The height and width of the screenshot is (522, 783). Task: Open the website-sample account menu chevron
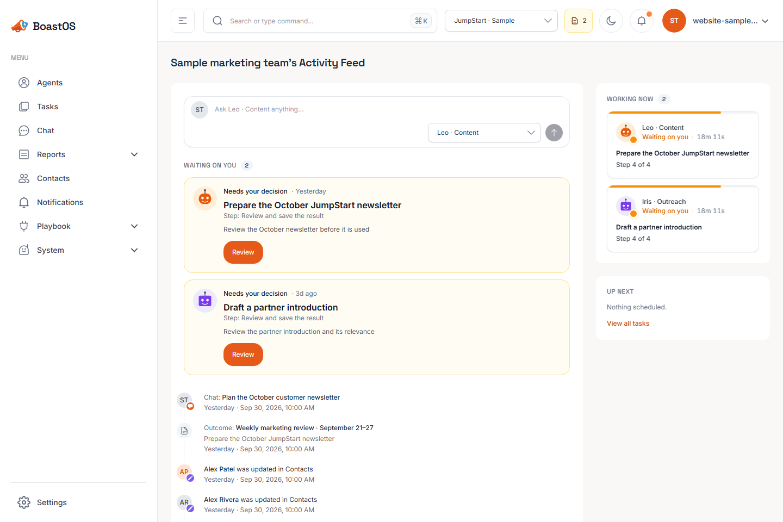tap(765, 21)
